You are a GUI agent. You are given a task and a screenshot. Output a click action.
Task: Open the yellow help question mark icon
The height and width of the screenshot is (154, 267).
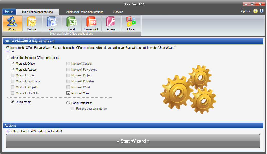pos(255,11)
